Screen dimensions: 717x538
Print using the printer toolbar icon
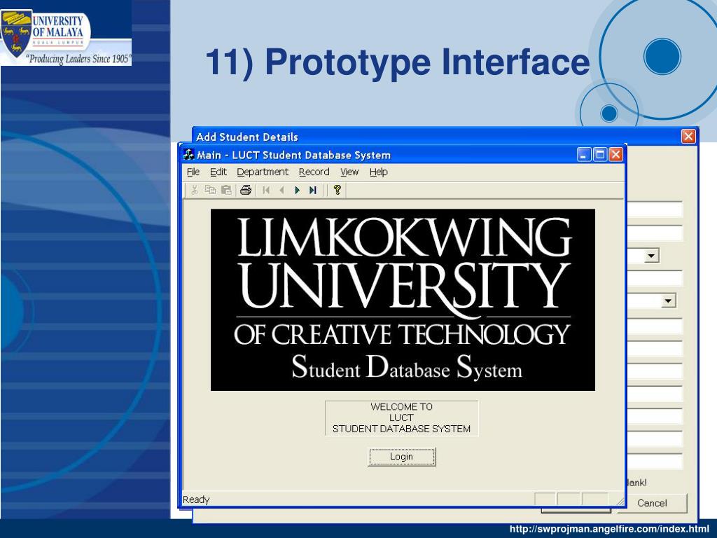tap(246, 190)
